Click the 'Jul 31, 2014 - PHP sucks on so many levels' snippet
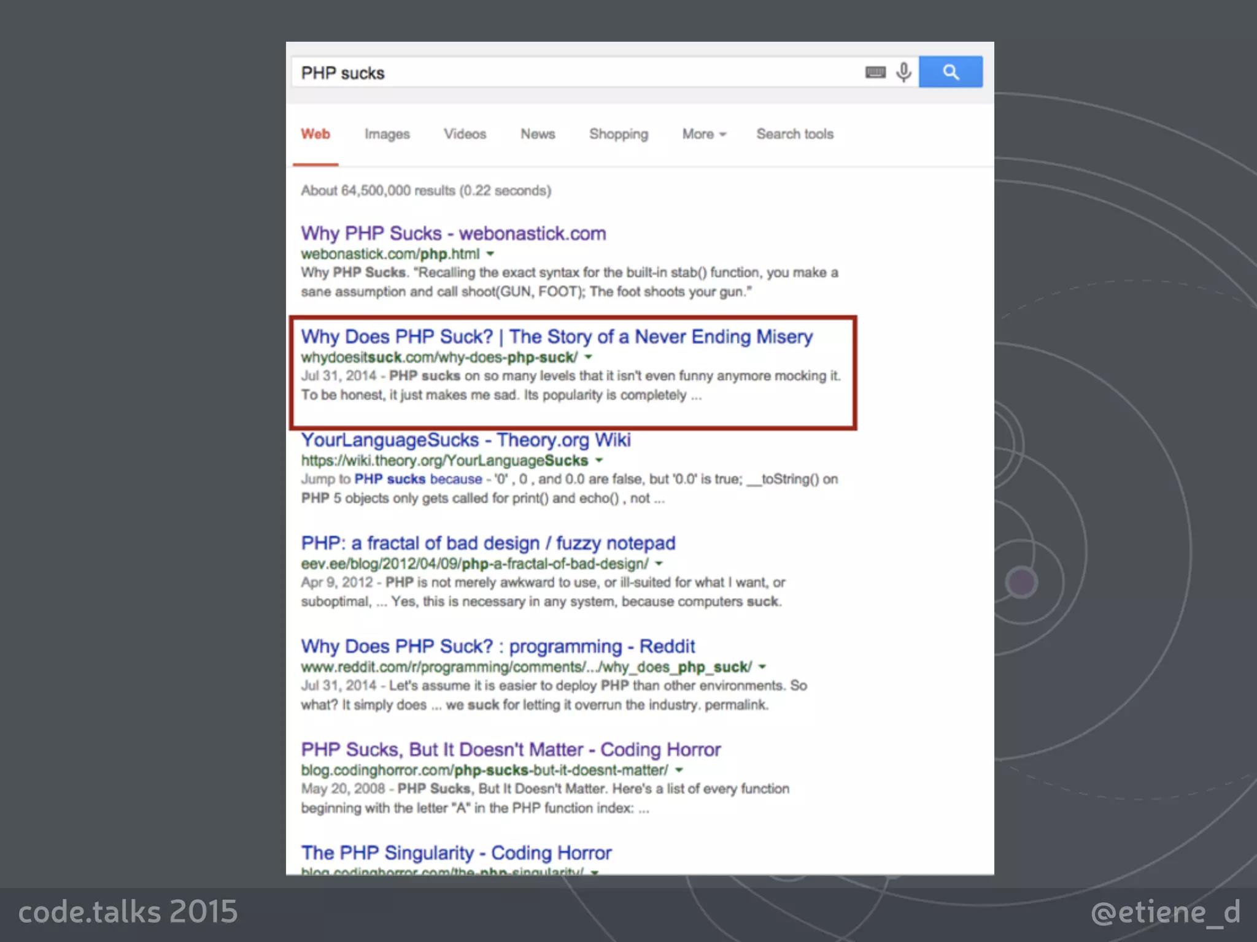This screenshot has height=942, width=1257. click(x=570, y=385)
